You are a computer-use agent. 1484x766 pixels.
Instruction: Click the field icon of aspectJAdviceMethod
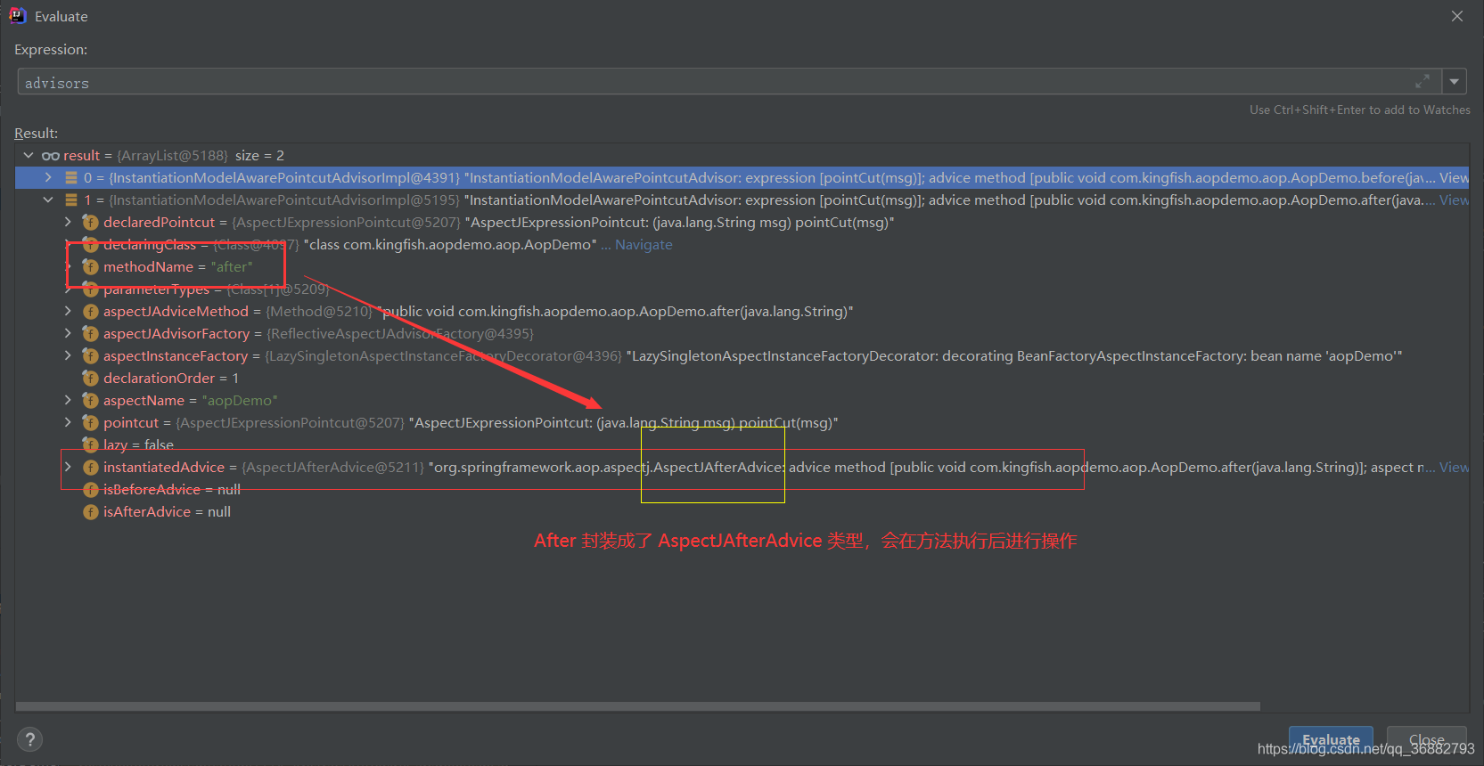pos(90,311)
